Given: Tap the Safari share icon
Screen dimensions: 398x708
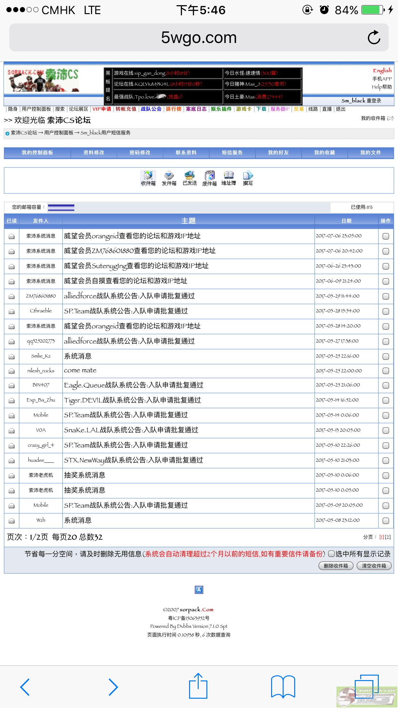Looking at the screenshot, I should tap(198, 687).
